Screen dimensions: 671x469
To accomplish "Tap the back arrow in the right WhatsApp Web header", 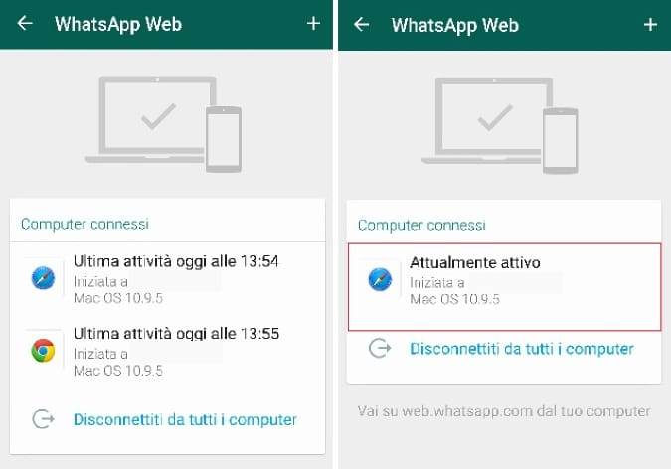I will pyautogui.click(x=362, y=25).
